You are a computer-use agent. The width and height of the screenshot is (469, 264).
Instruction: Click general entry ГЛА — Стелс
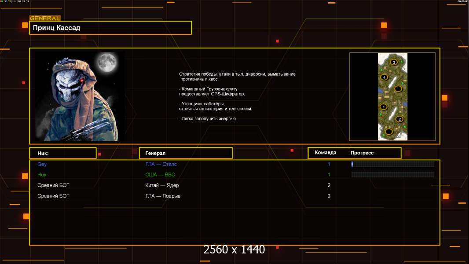point(161,164)
